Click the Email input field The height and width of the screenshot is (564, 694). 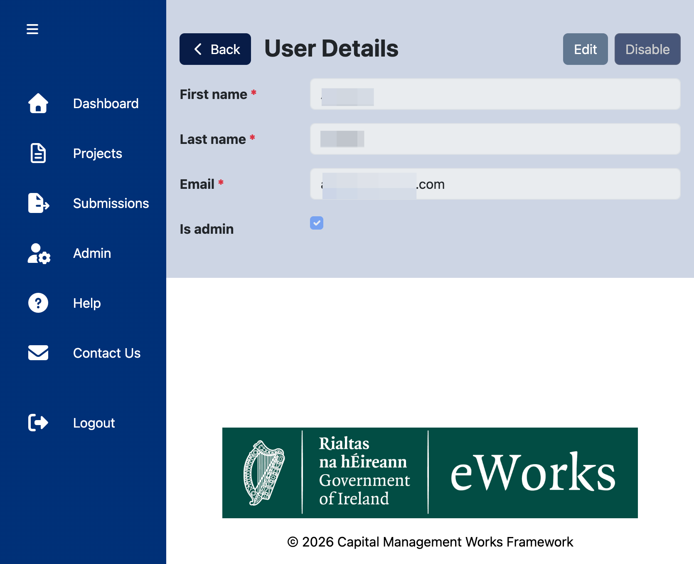pos(495,184)
